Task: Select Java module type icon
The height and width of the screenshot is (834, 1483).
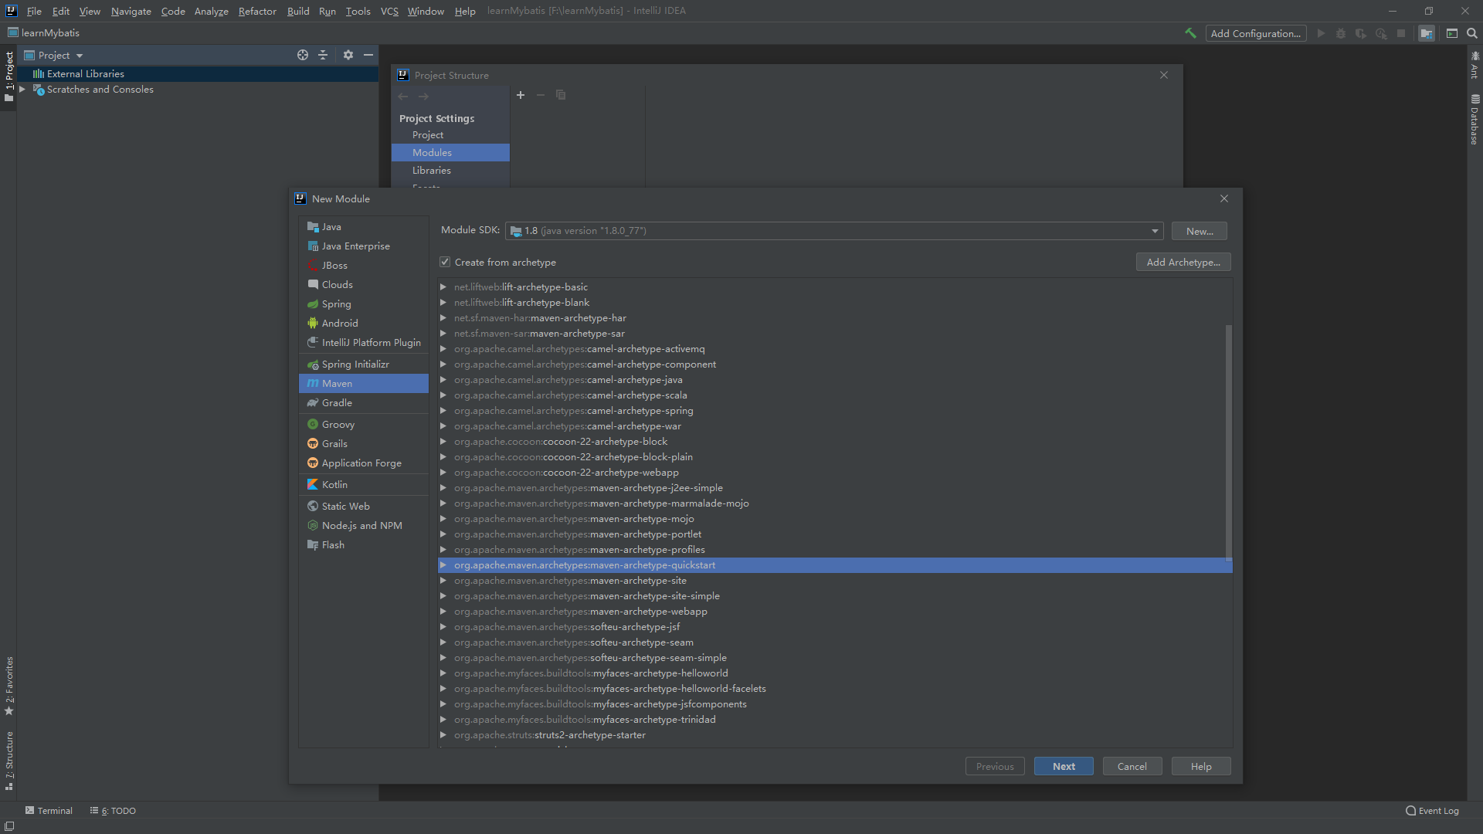Action: 313,226
